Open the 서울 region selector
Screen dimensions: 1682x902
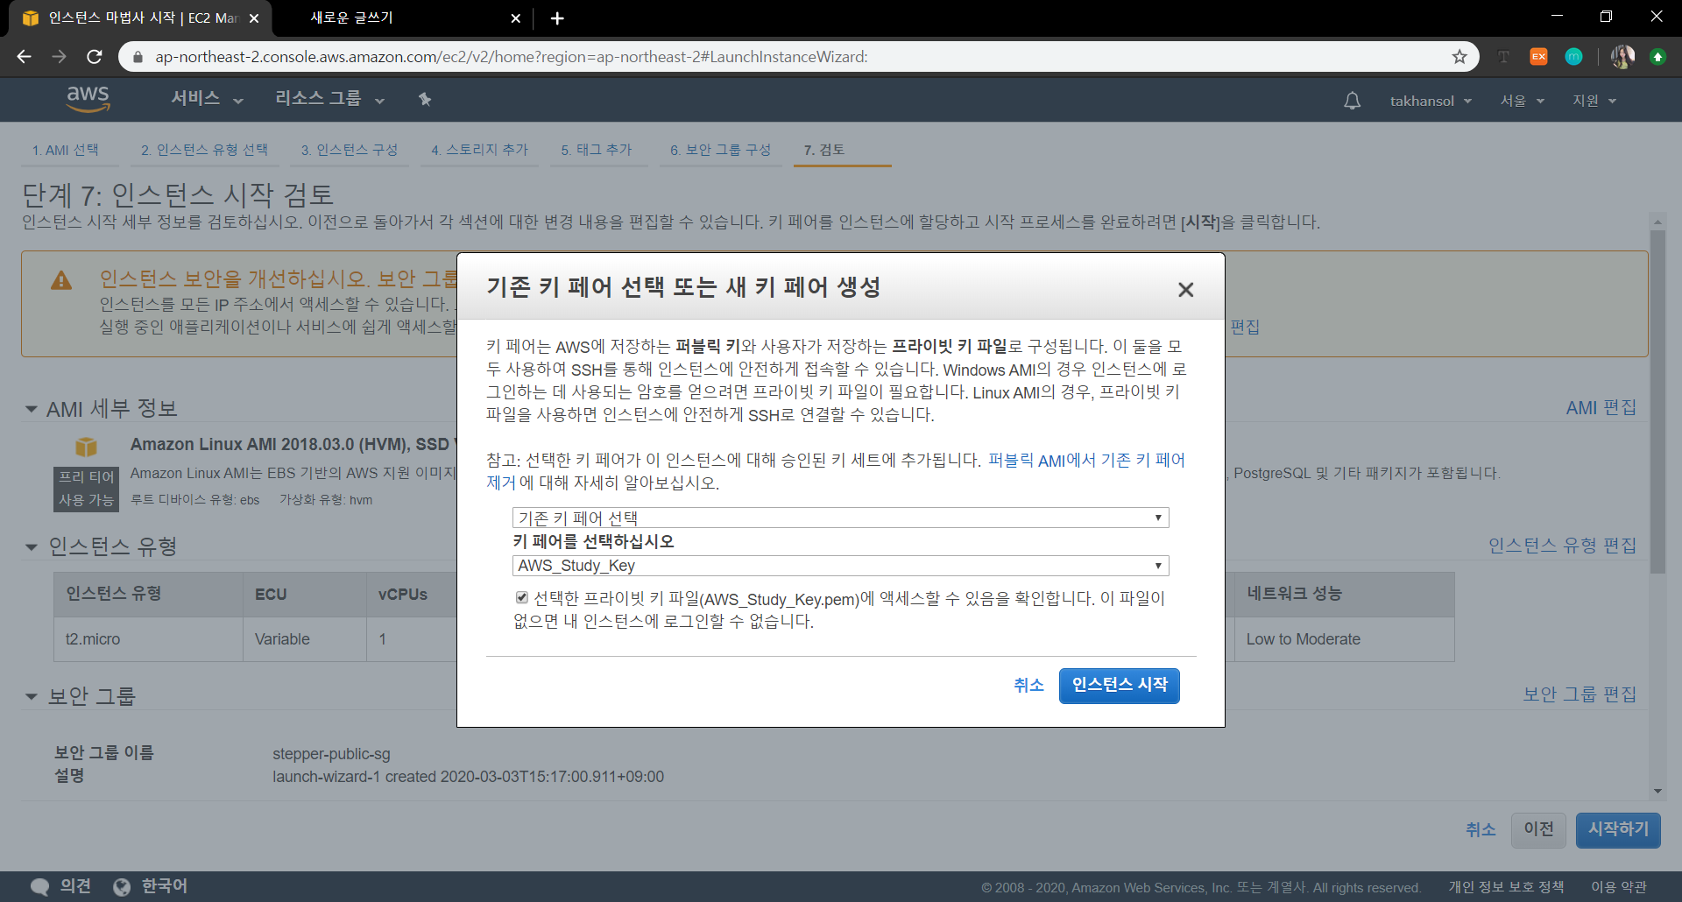pyautogui.click(x=1522, y=101)
